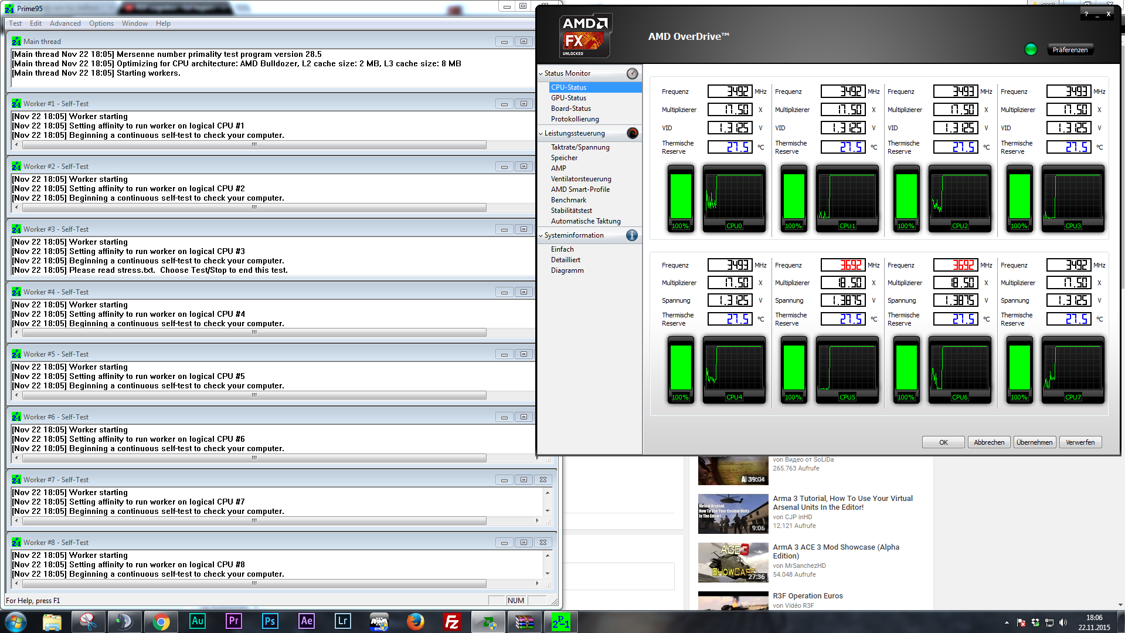1125x633 pixels.
Task: Open the Stabilitätstest page
Action: tap(572, 211)
